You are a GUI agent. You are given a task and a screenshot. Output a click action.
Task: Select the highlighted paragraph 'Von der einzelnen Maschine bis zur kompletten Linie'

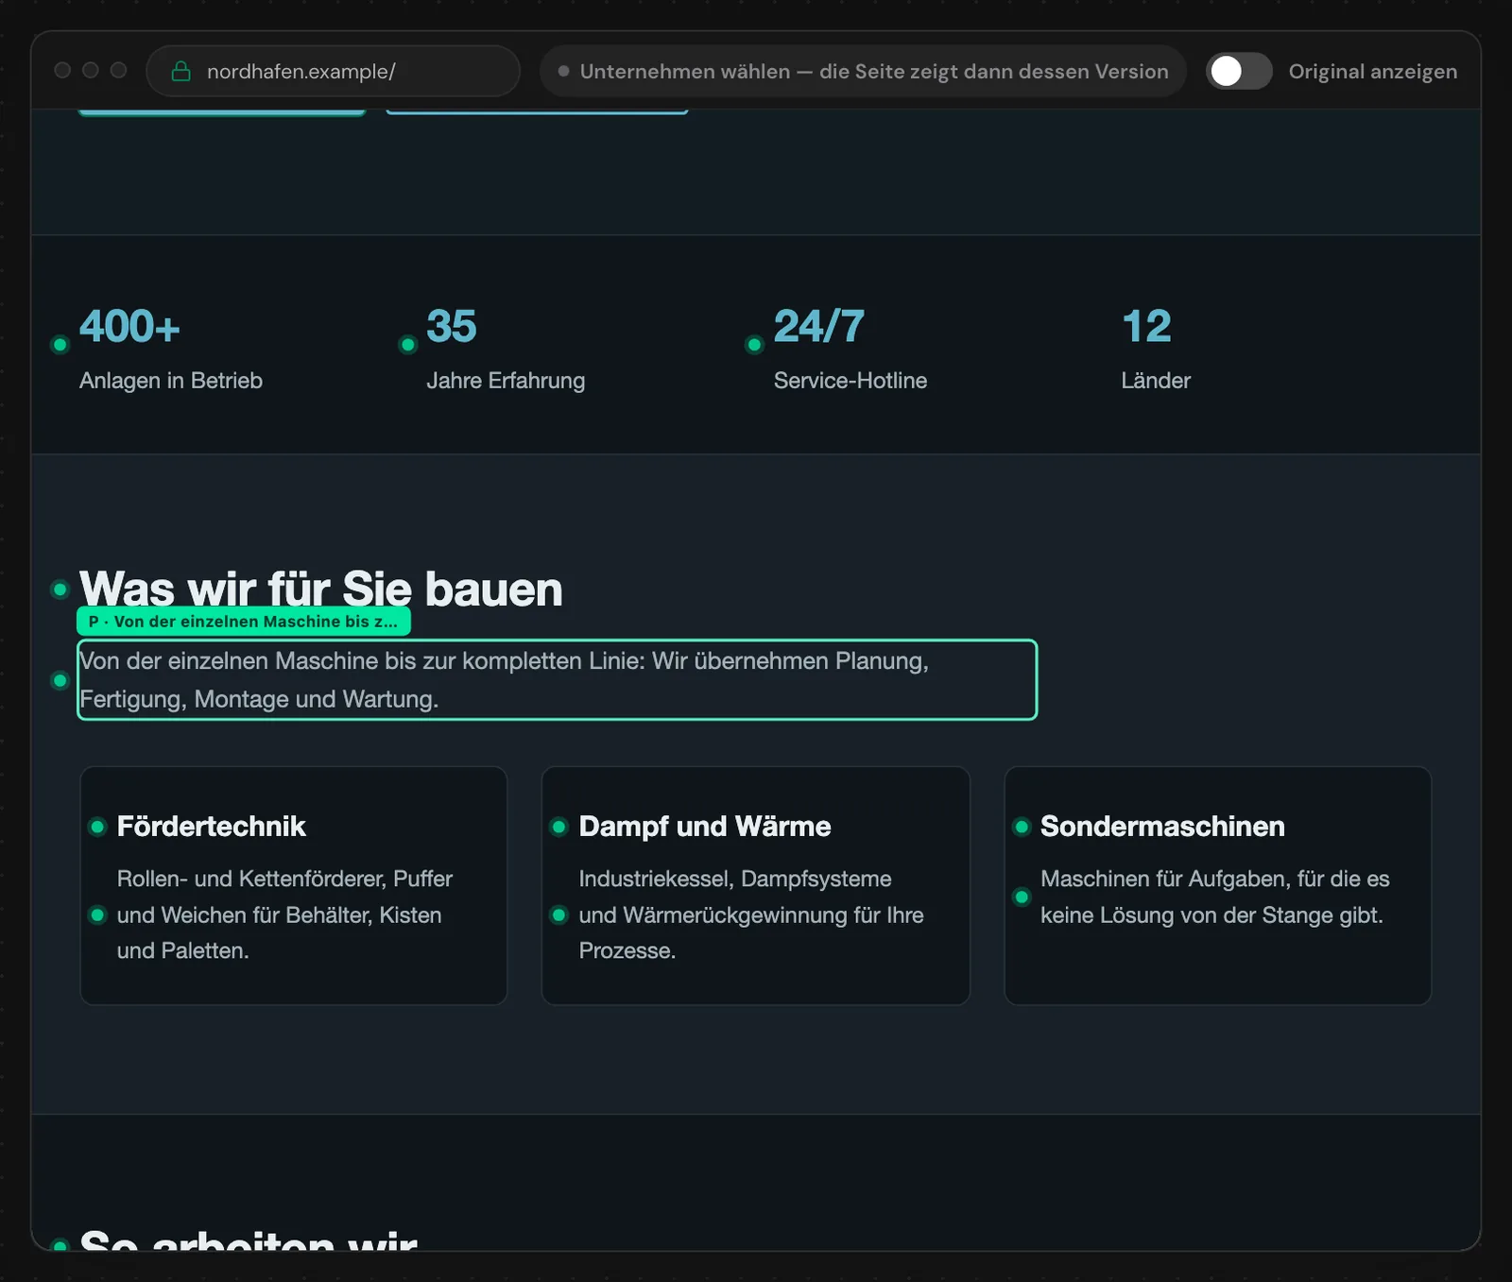tap(557, 680)
